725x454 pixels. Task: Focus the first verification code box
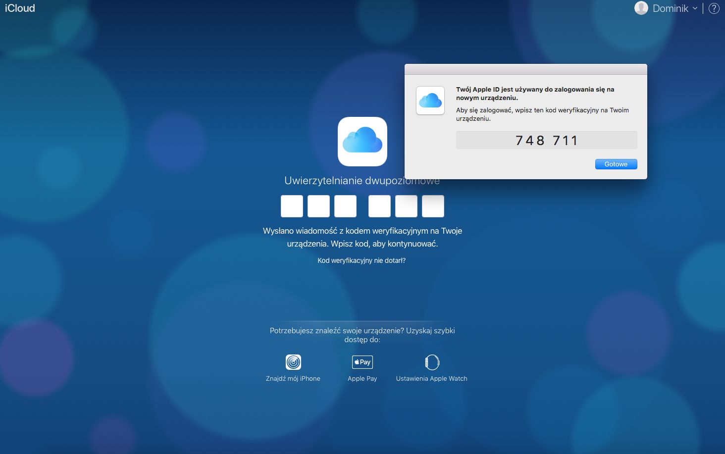click(292, 206)
